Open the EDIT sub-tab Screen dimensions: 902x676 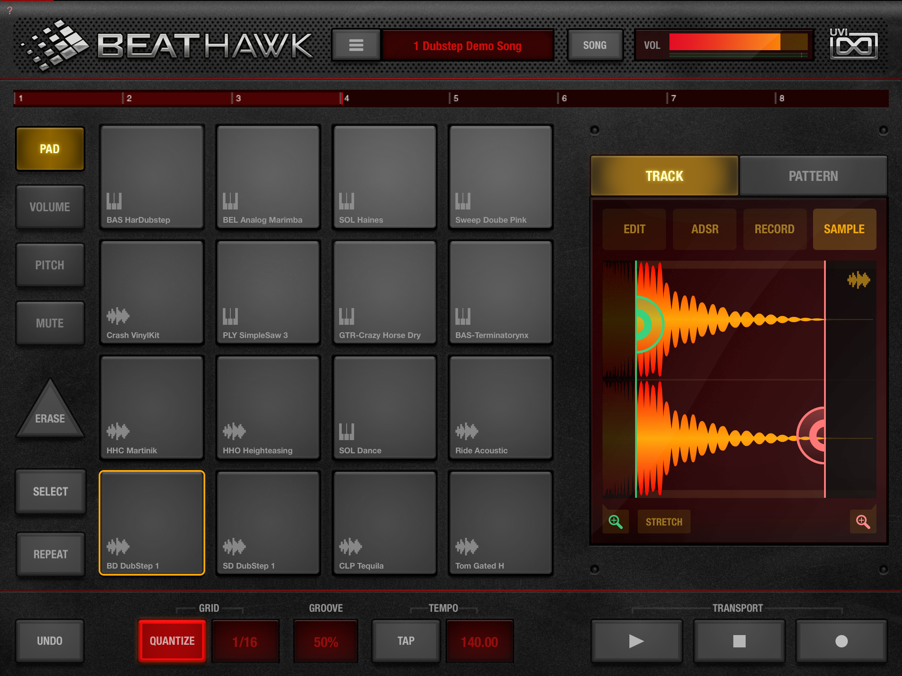point(634,229)
